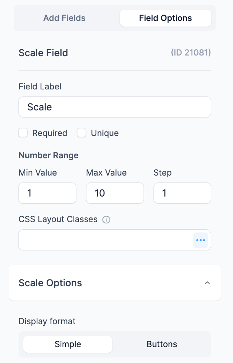Switch to the Field Options tab
233x363 pixels.
coord(165,18)
